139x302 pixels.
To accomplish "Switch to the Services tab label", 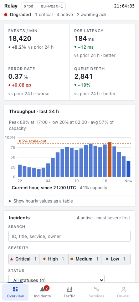I will pos(97,296).
